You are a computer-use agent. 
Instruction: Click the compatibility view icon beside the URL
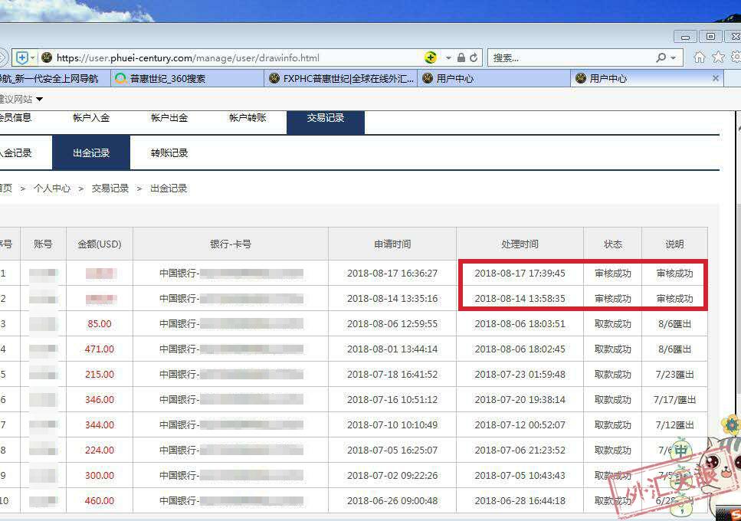pyautogui.click(x=21, y=57)
